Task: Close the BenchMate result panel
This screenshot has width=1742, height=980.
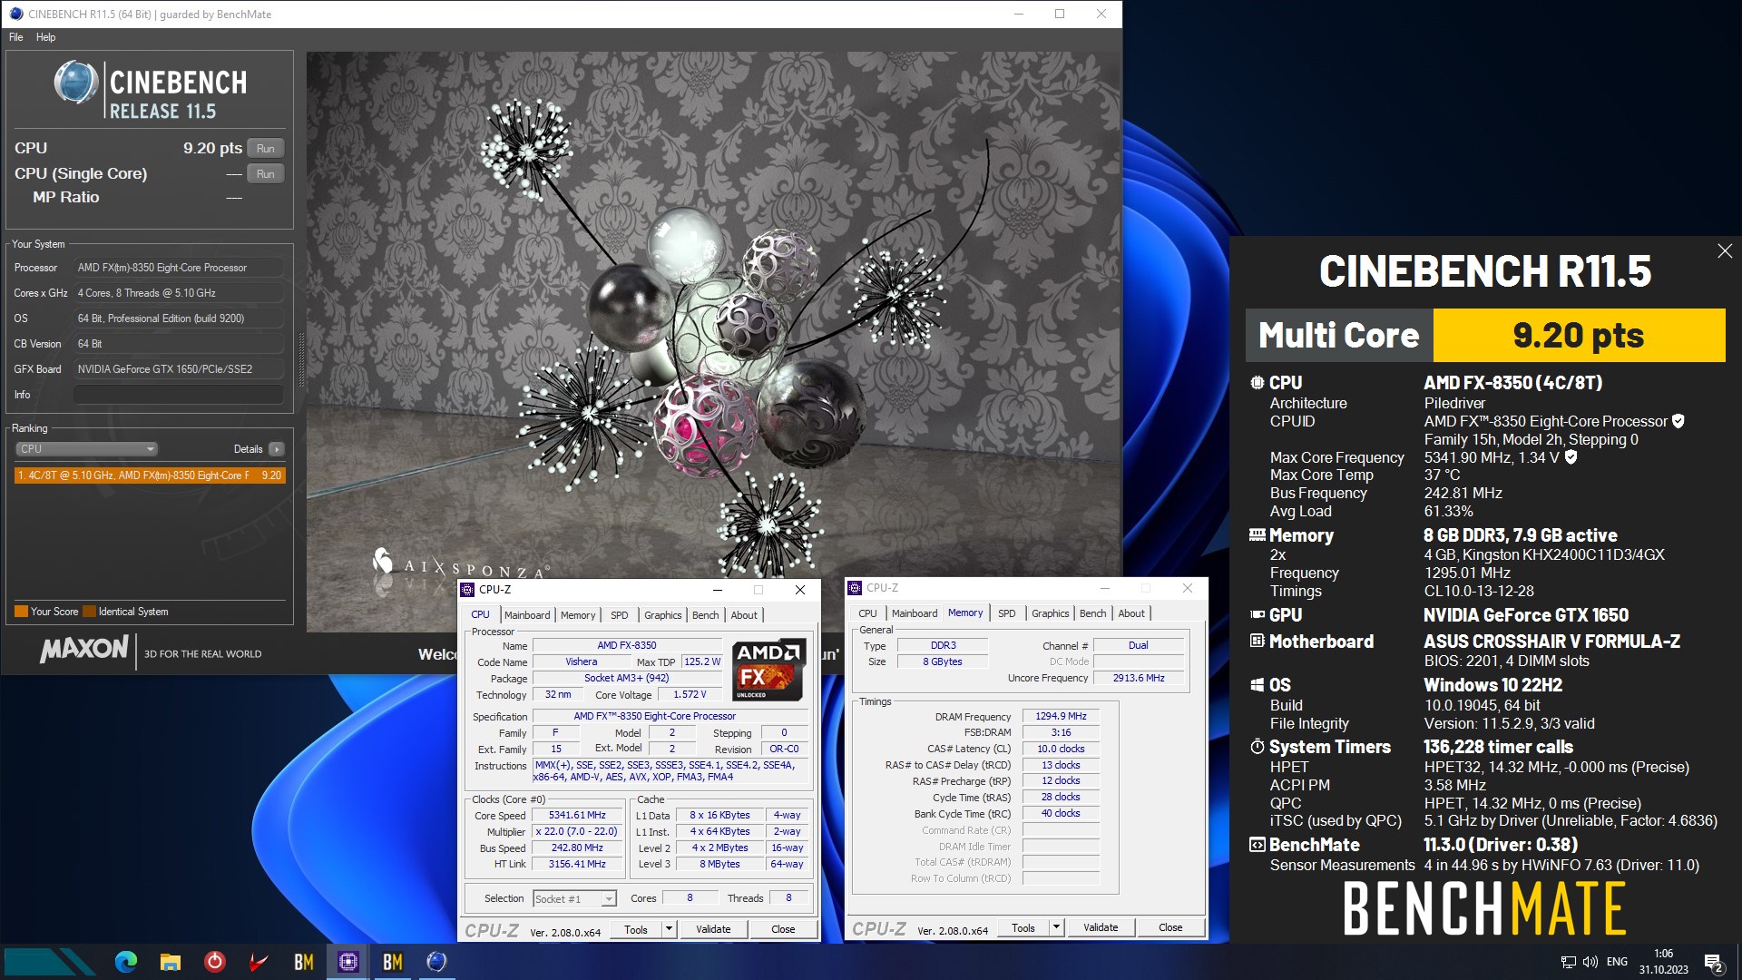Action: [x=1725, y=251]
